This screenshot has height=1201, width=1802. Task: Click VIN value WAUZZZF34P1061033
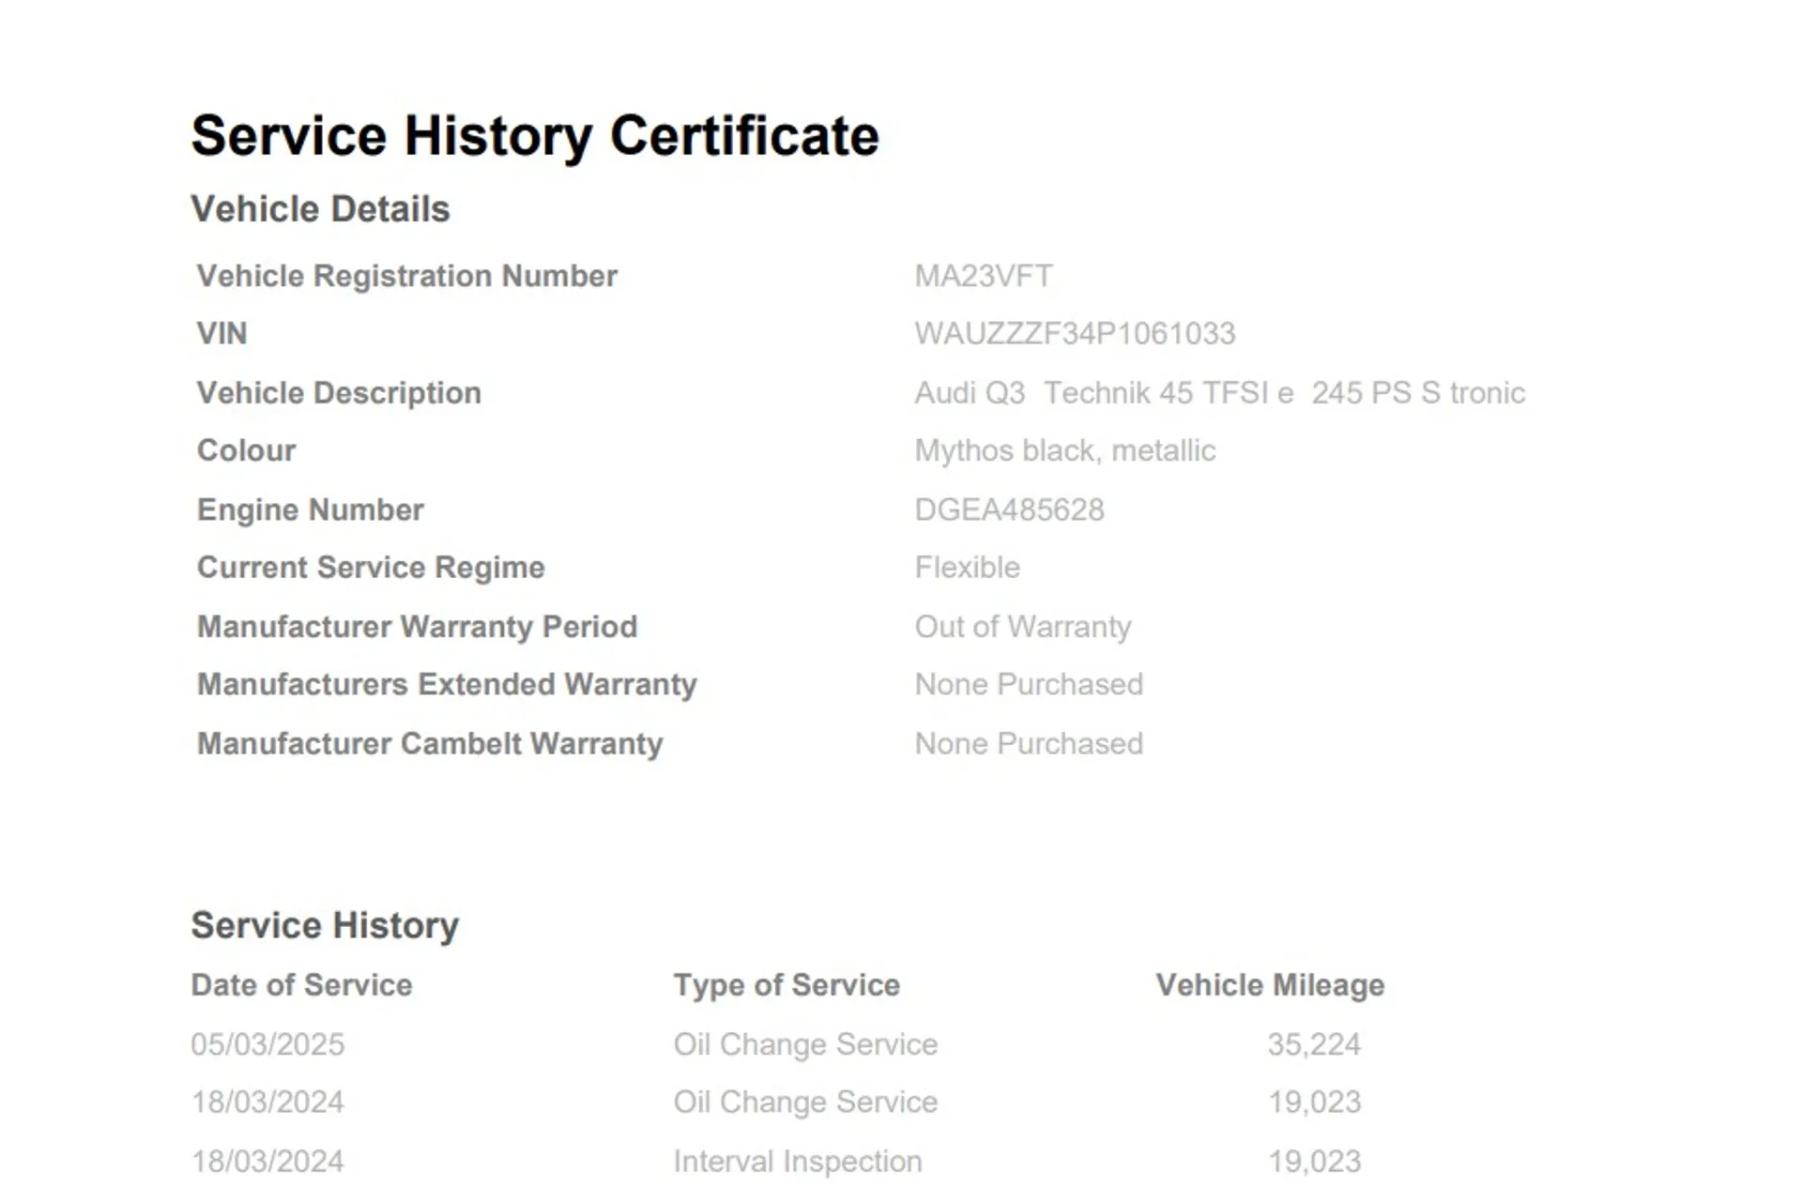click(1075, 333)
